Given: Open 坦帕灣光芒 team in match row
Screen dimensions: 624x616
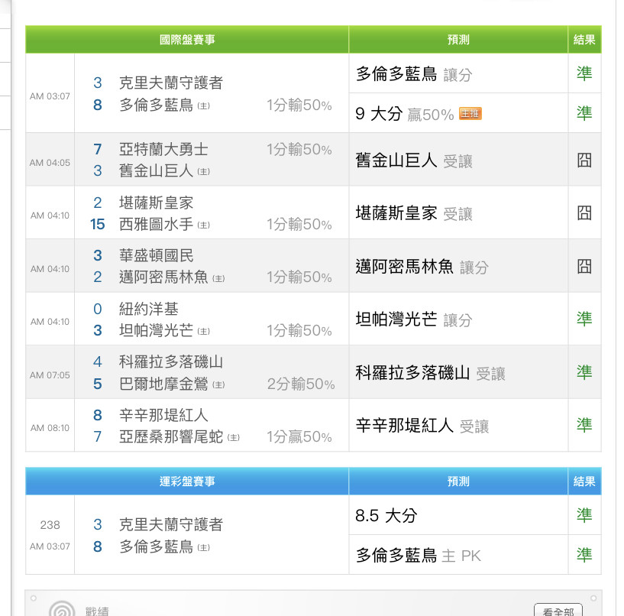Looking at the screenshot, I should click(x=156, y=330).
